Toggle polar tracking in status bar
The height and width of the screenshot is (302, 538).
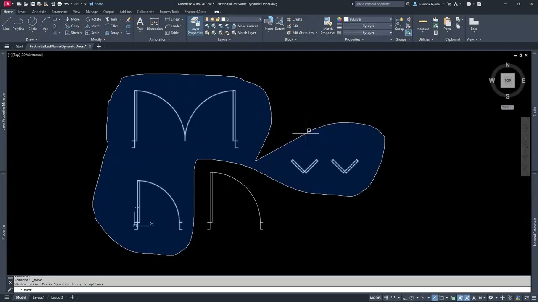pos(411,298)
